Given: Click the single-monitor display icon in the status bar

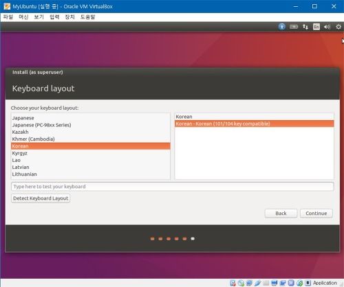Looking at the screenshot, I should click(x=275, y=283).
